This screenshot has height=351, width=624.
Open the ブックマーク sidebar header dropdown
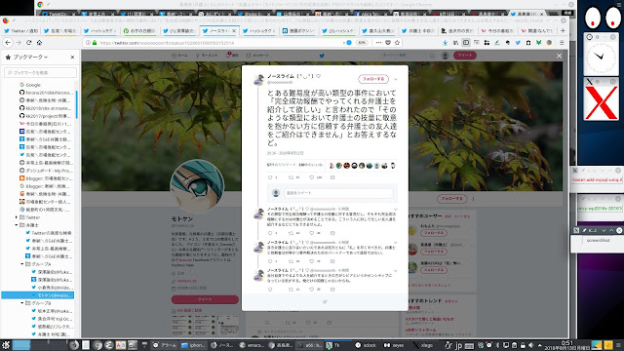coord(30,57)
